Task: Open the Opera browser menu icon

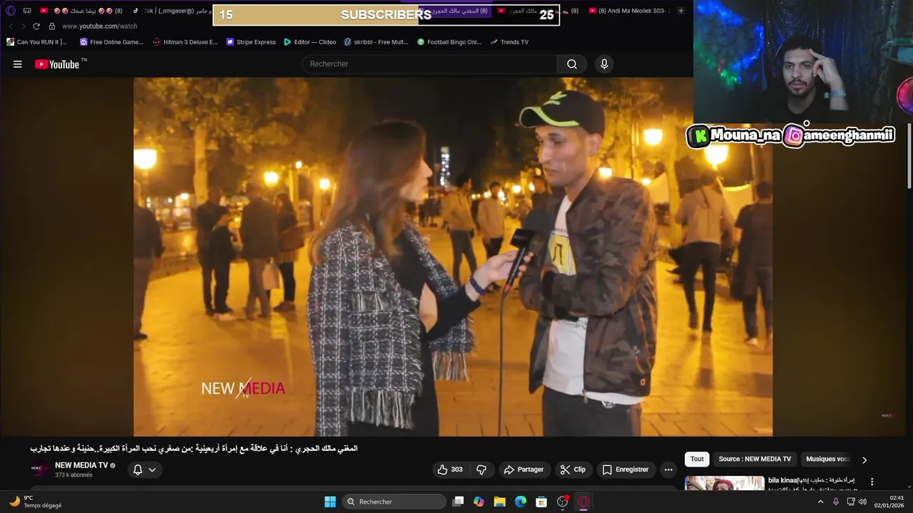Action: point(10,11)
